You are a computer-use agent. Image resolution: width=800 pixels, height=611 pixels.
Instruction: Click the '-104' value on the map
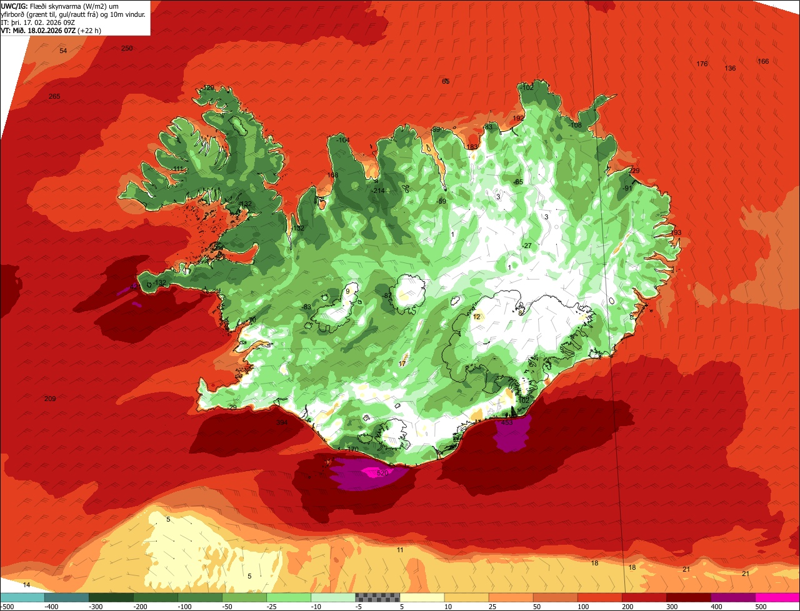pos(342,140)
